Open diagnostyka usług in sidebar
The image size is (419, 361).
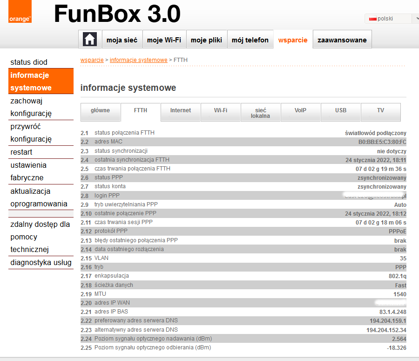coord(41,262)
